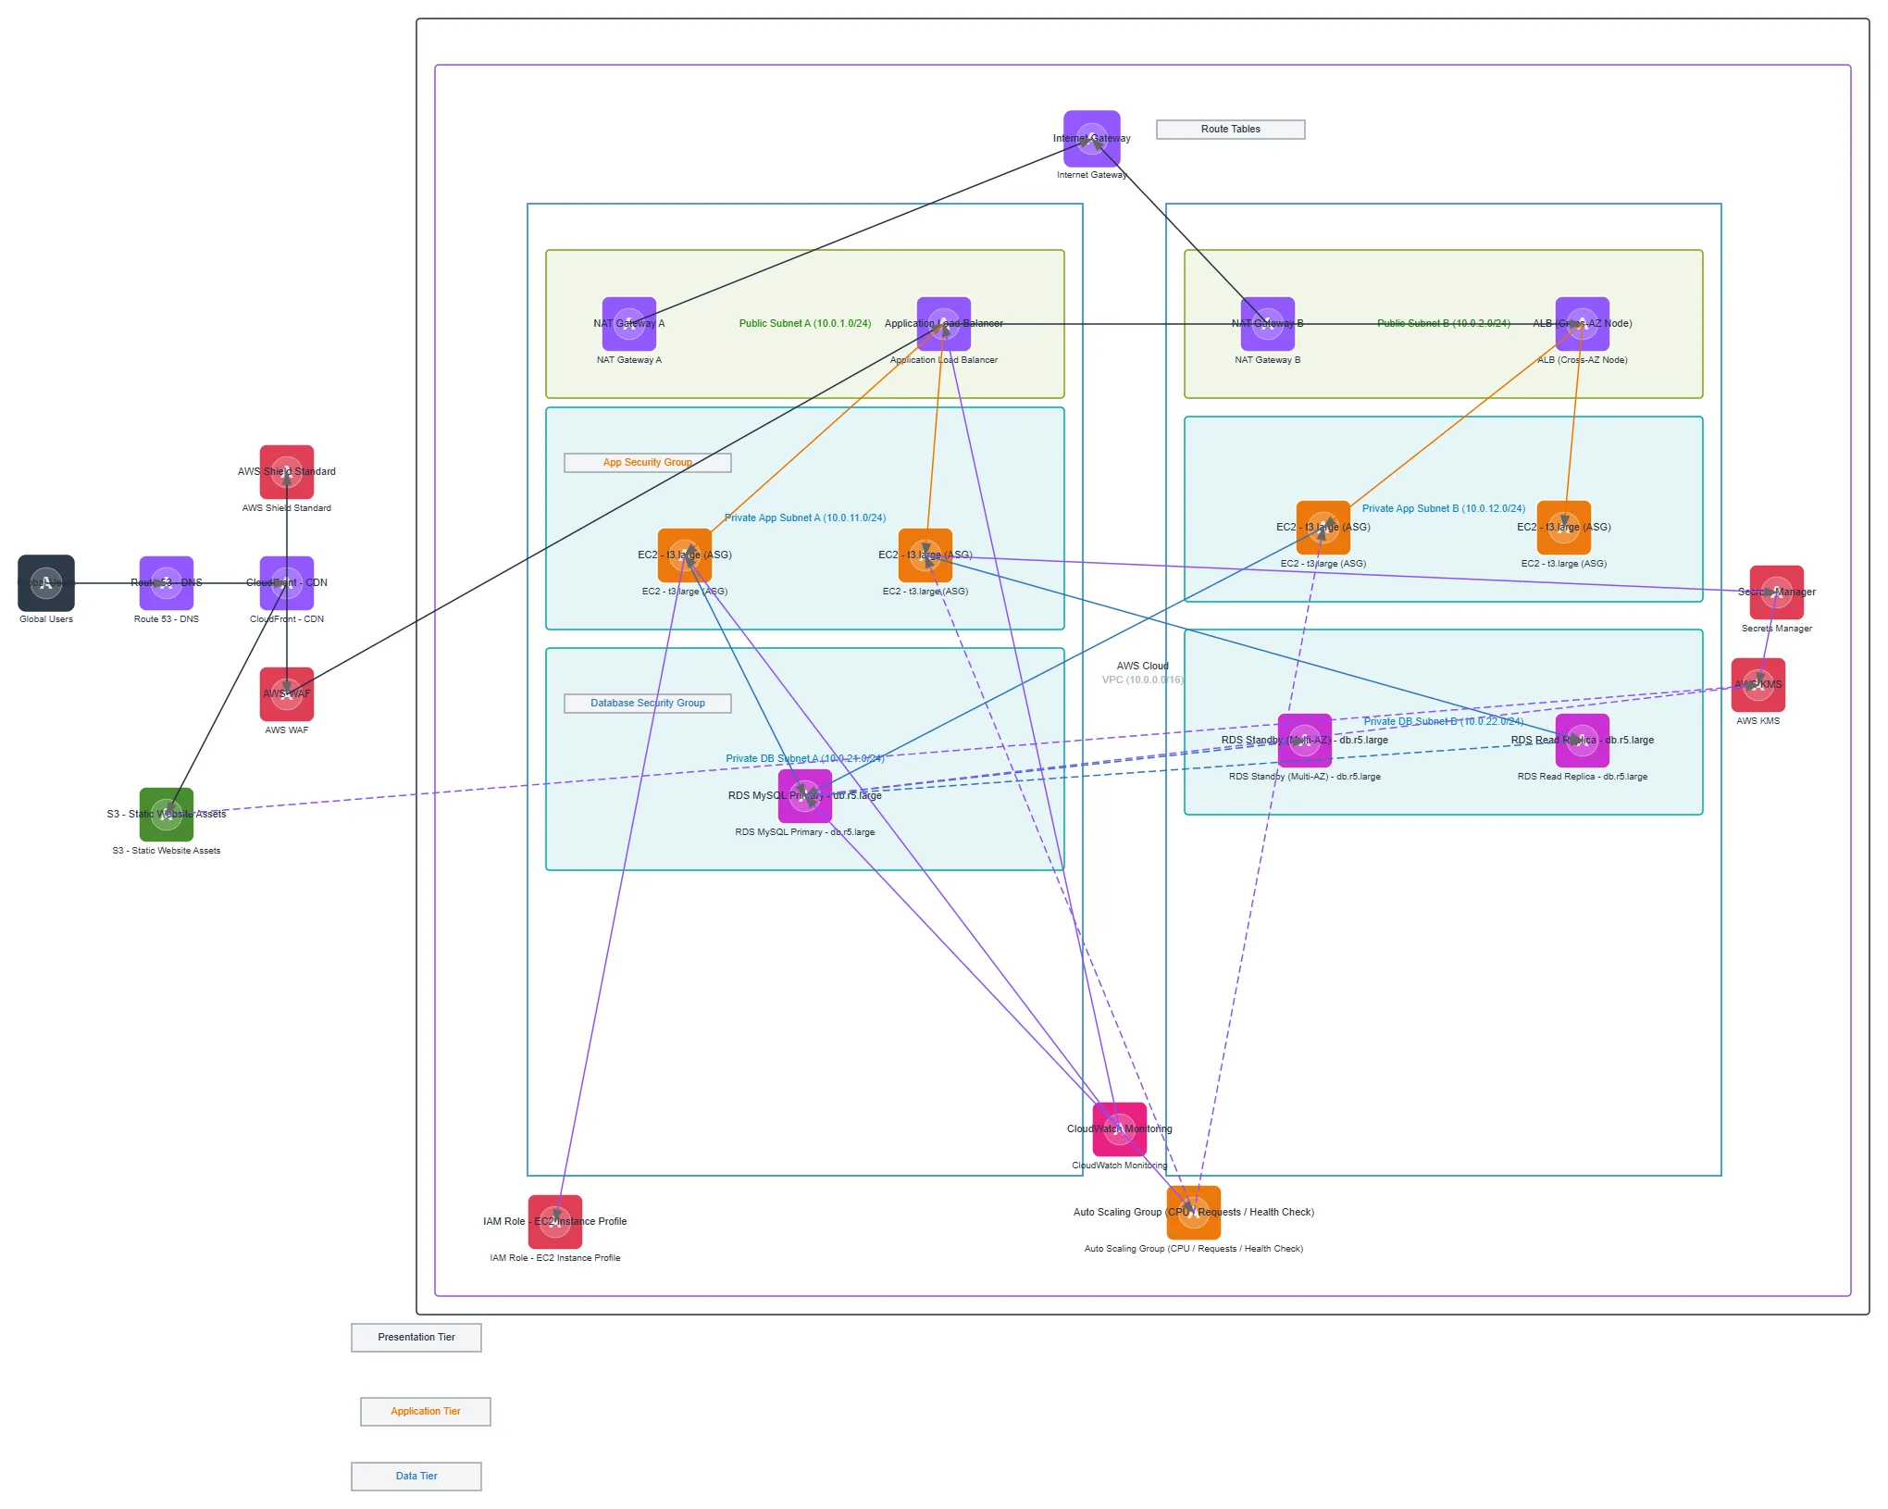
Task: Select the CloudWatch Monitoring icon
Action: (1120, 1129)
